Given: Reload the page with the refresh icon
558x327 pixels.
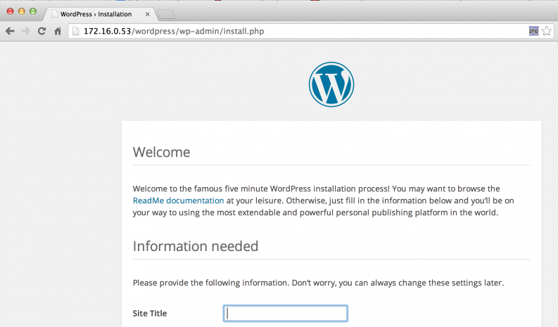Looking at the screenshot, I should tap(42, 32).
